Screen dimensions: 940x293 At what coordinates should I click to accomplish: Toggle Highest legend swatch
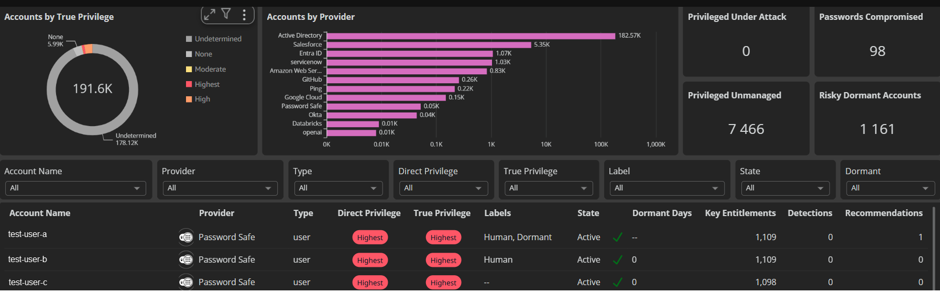pyautogui.click(x=189, y=84)
